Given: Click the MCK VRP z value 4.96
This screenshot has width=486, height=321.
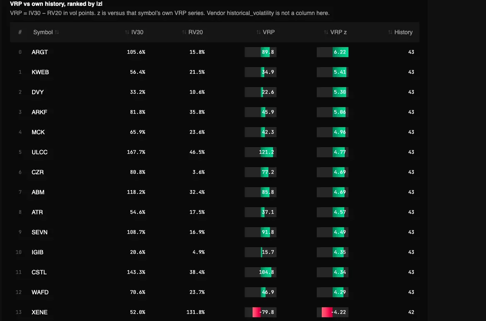Looking at the screenshot, I should point(339,132).
